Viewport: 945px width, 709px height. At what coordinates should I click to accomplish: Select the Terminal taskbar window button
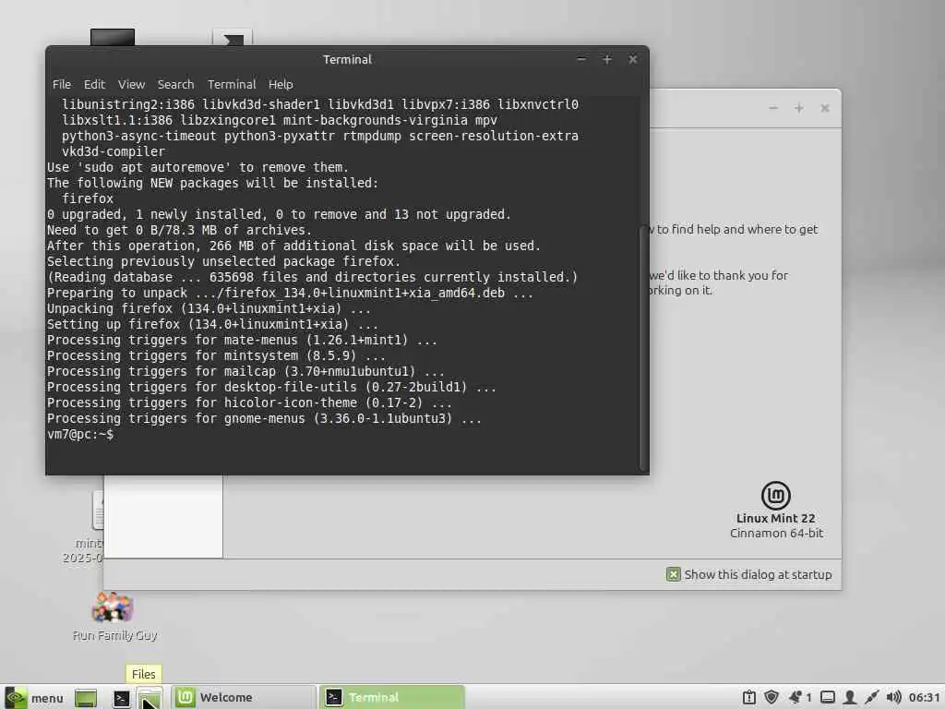392,698
